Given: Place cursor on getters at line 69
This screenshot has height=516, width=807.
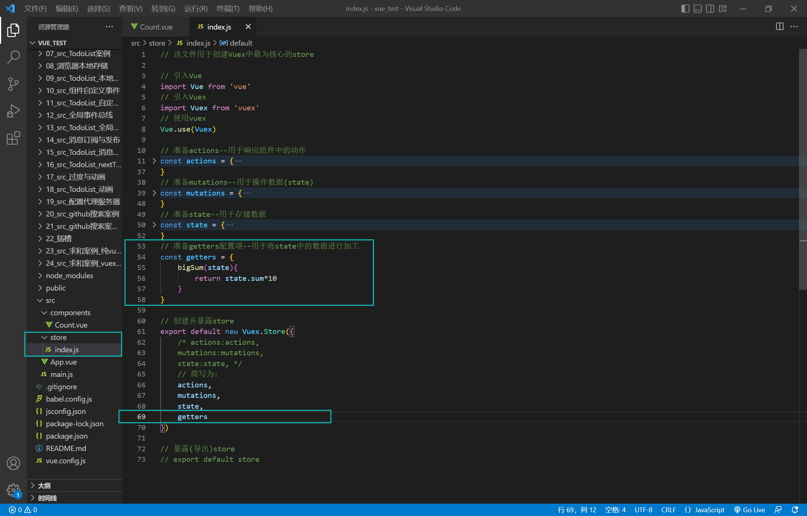Looking at the screenshot, I should pos(192,417).
